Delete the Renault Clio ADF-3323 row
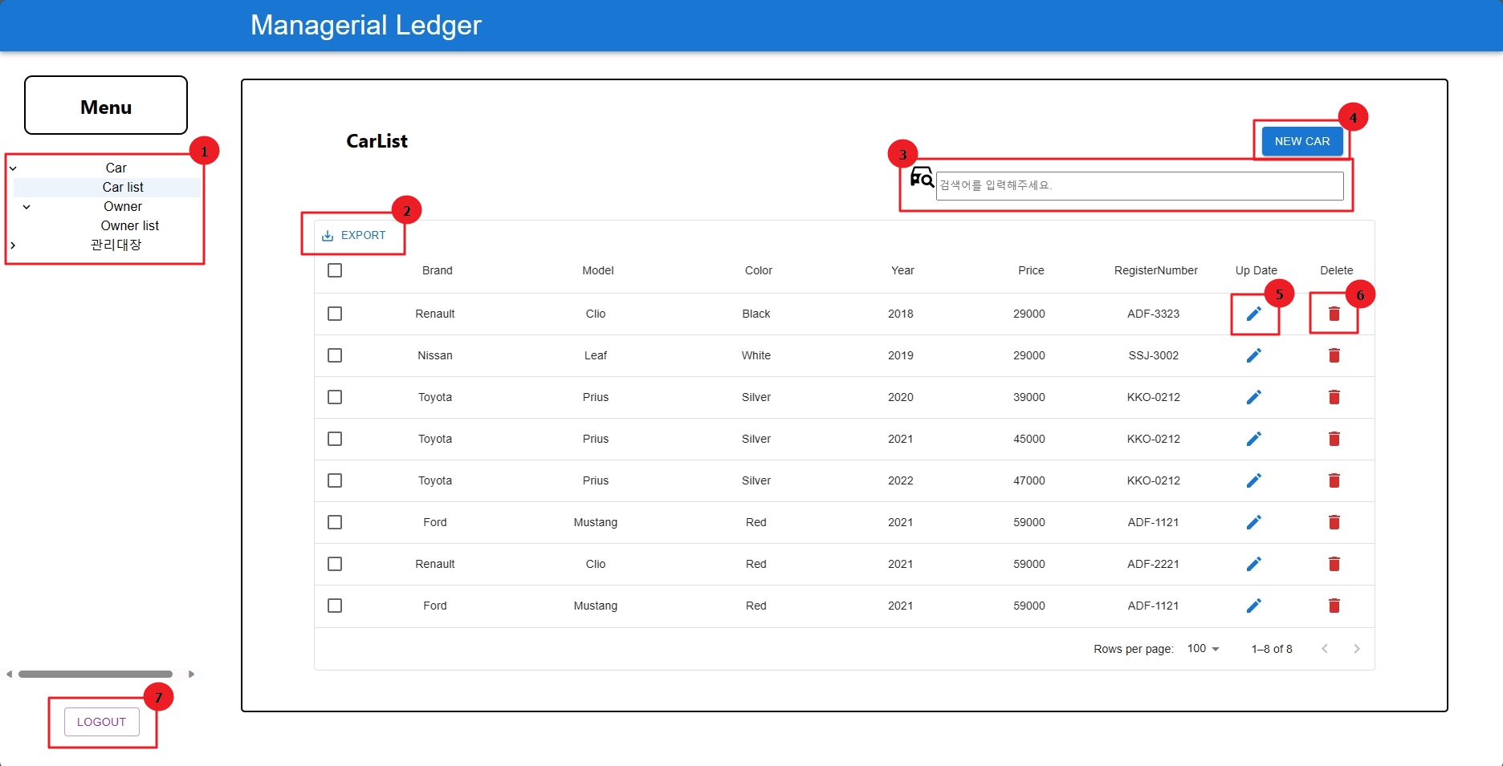 pos(1334,314)
